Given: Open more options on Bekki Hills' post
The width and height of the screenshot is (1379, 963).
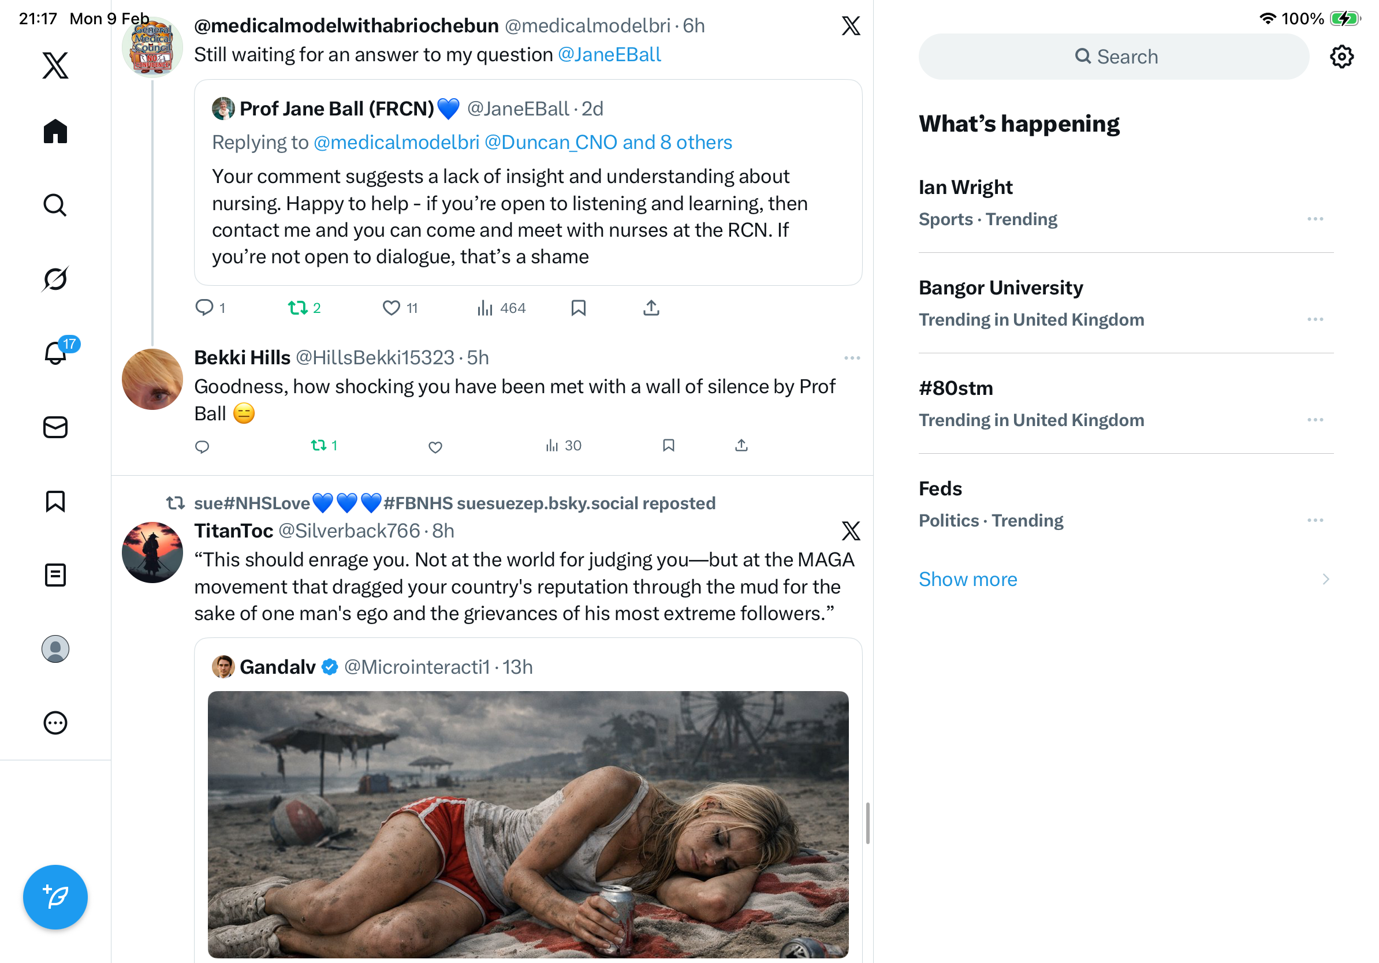Looking at the screenshot, I should (852, 358).
